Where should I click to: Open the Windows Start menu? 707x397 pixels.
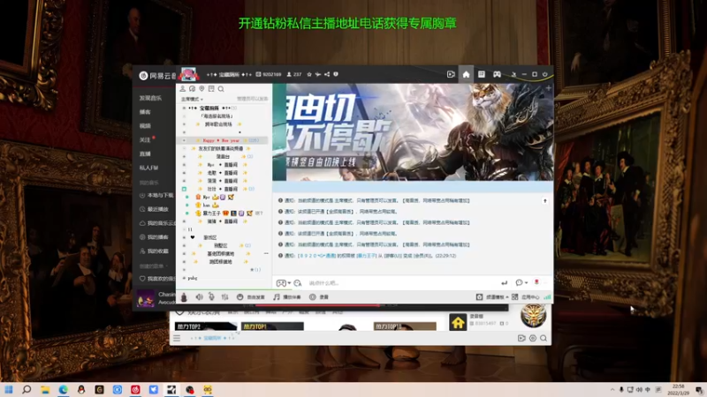[9, 389]
